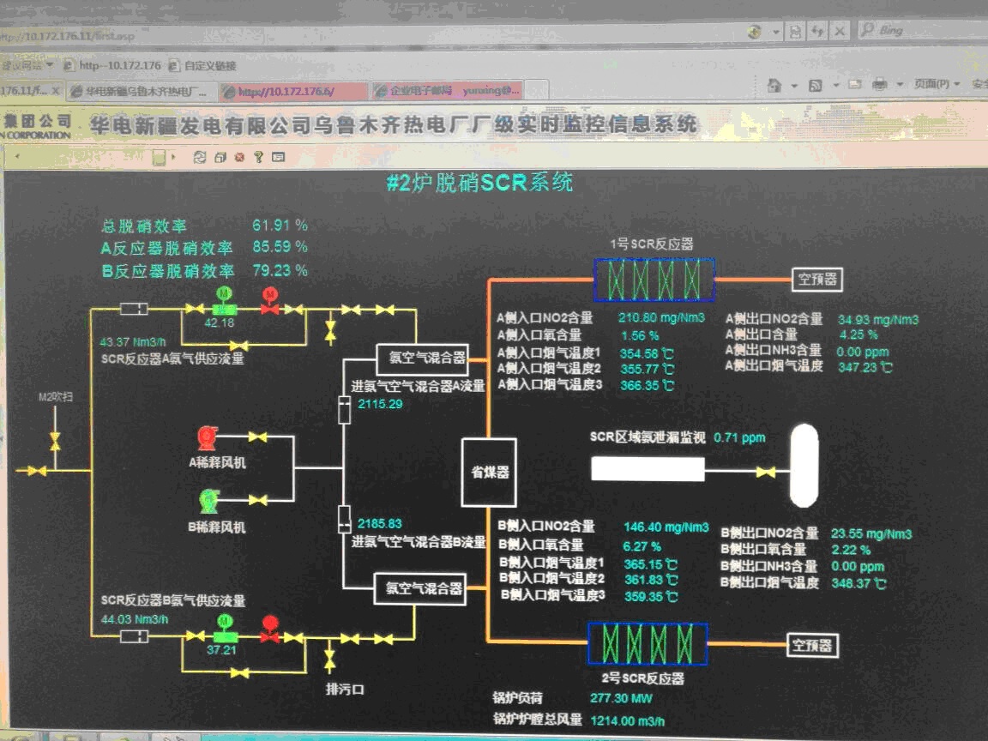Click the 1号SCR反应器 reactor graphic

[x=654, y=279]
